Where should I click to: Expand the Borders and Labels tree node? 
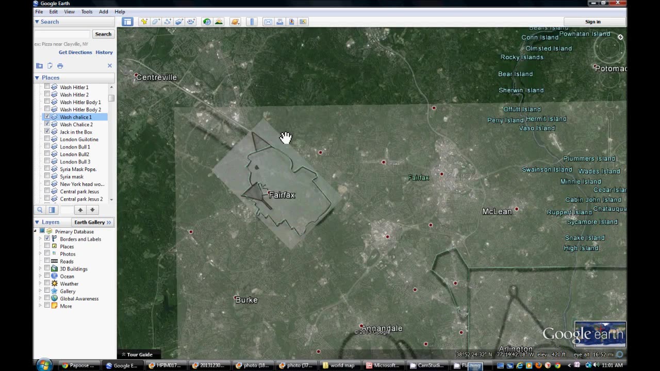[41, 239]
